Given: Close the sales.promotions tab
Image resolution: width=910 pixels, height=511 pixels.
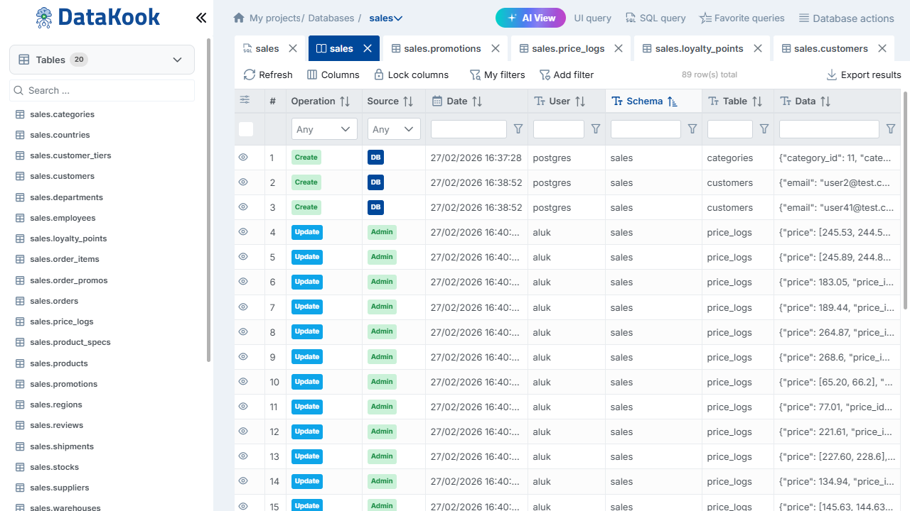Looking at the screenshot, I should click(496, 48).
